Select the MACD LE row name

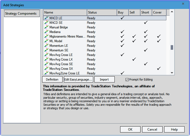(56, 18)
